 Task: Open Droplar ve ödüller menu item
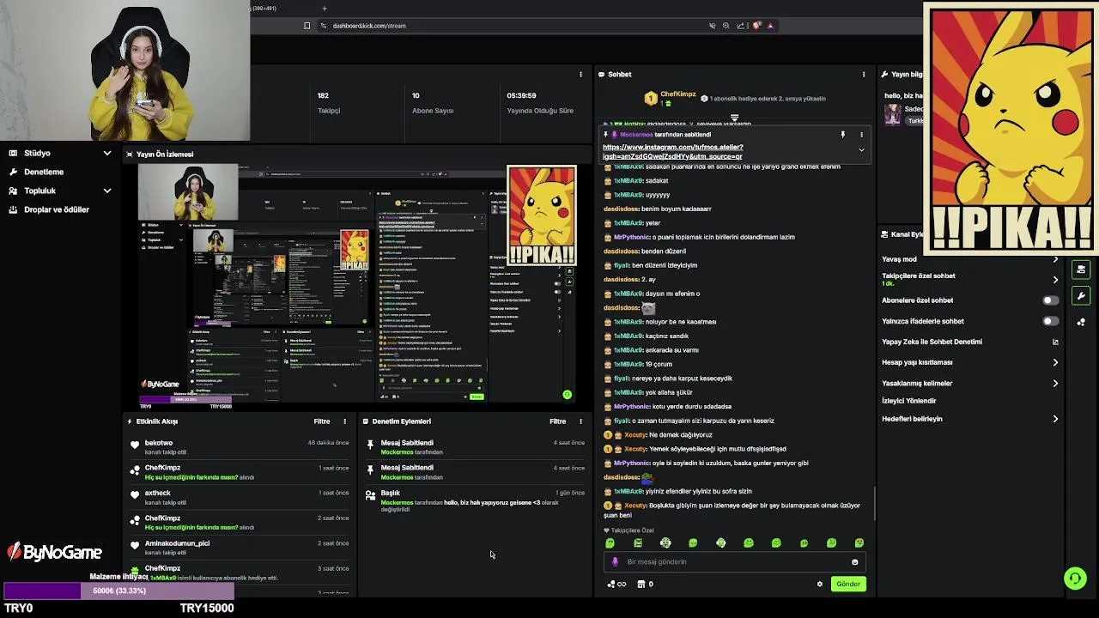[x=57, y=209]
